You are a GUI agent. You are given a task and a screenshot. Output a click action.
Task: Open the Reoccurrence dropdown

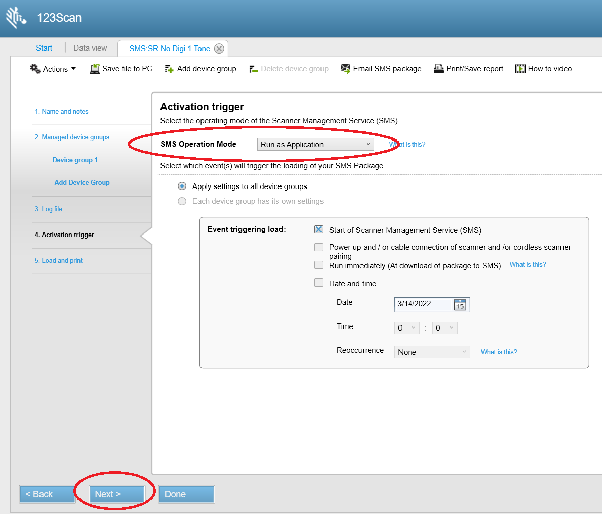pos(432,351)
